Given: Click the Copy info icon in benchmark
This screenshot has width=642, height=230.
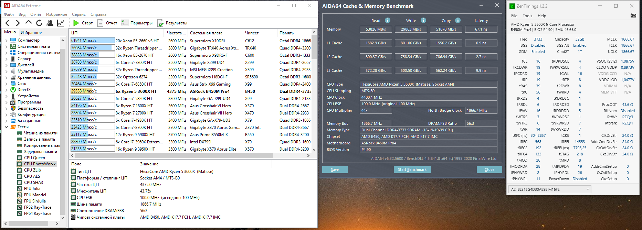Looking at the screenshot, I should pos(458,20).
